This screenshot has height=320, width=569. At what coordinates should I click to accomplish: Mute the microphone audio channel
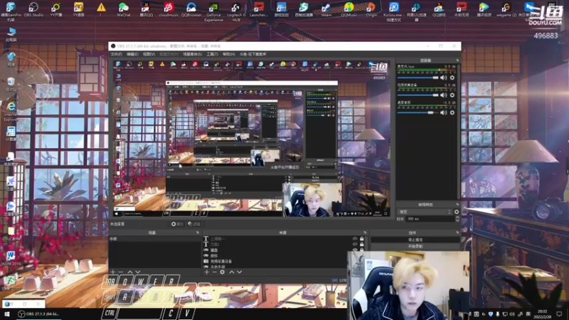coord(443,78)
